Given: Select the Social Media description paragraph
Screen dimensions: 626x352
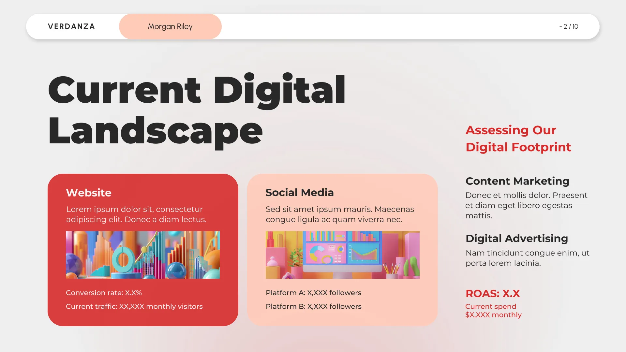Looking at the screenshot, I should click(x=340, y=214).
